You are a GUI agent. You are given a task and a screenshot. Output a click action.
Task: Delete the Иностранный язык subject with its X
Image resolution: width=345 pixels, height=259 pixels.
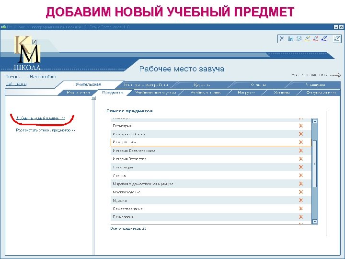click(x=301, y=134)
